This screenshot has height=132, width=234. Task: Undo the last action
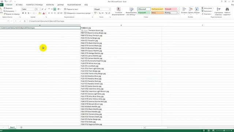[x=5, y=1]
